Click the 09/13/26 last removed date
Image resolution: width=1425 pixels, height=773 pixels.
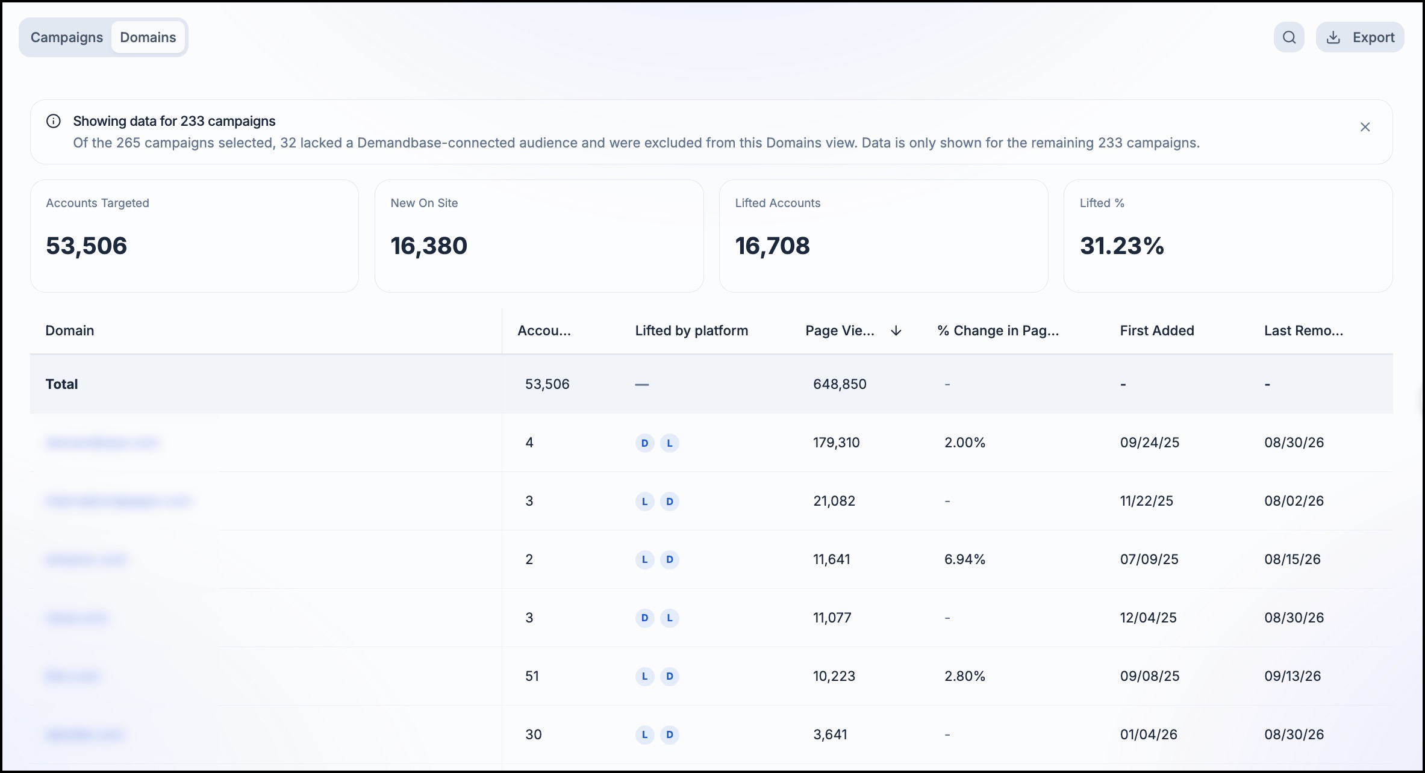(1292, 676)
